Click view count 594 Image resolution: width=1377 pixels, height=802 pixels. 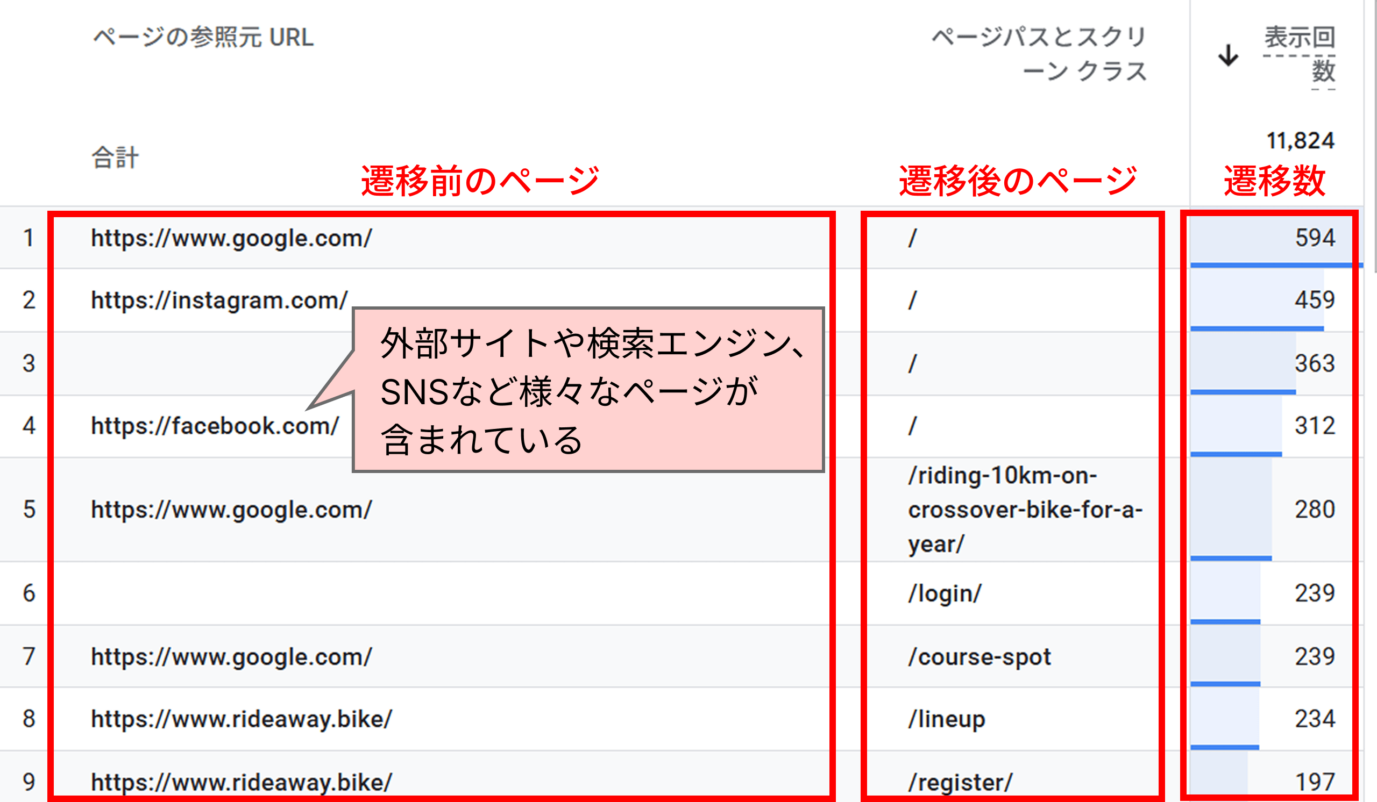1315,238
